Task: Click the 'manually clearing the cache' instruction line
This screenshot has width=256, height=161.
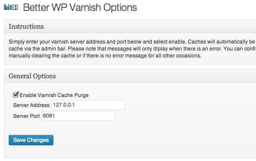Action: pos(105,56)
